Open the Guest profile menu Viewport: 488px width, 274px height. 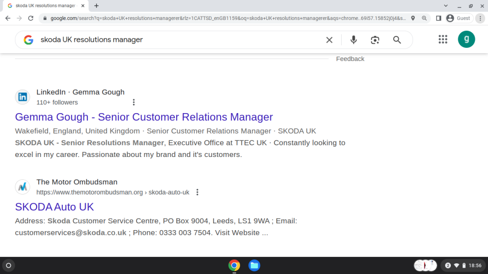click(x=459, y=19)
